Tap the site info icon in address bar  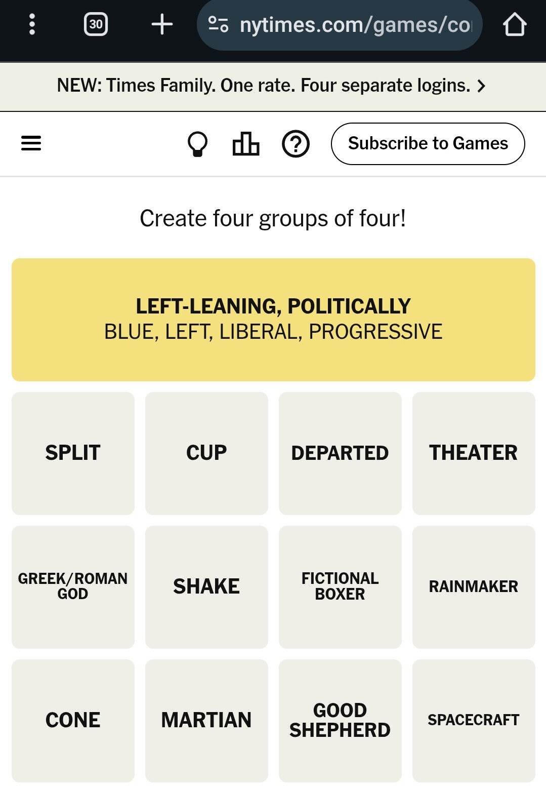[x=218, y=24]
